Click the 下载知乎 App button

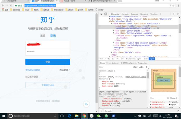[x=48, y=85]
